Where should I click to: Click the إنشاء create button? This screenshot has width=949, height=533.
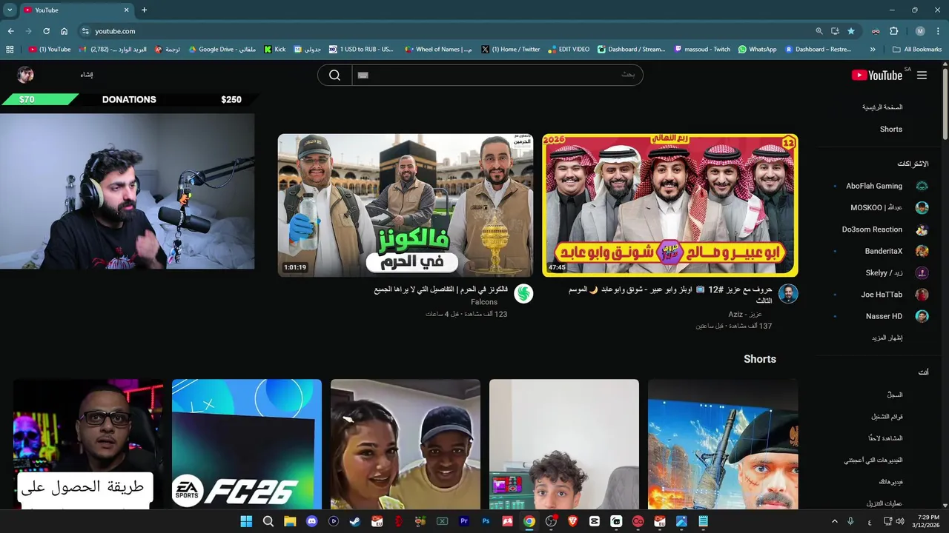(86, 75)
